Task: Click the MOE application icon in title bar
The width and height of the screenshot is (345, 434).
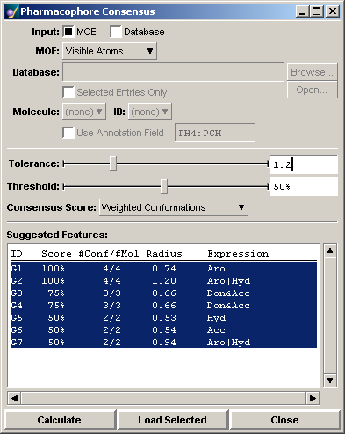Action: tap(11, 11)
